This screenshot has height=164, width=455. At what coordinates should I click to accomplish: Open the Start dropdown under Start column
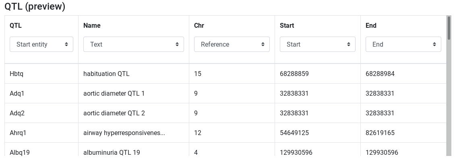[317, 44]
